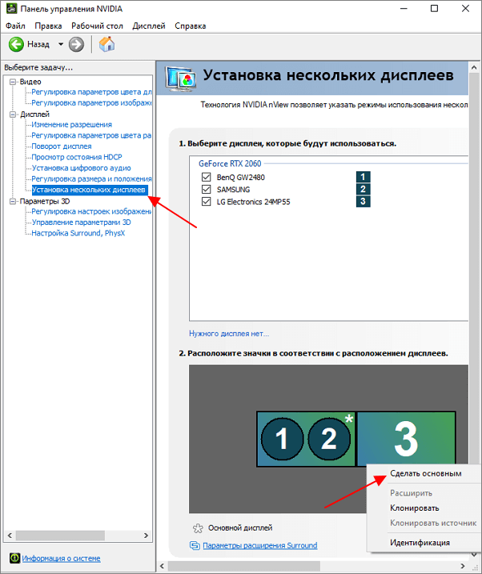Collapse the Дисплей tree node
Image resolution: width=482 pixels, height=574 pixels.
pos(13,114)
